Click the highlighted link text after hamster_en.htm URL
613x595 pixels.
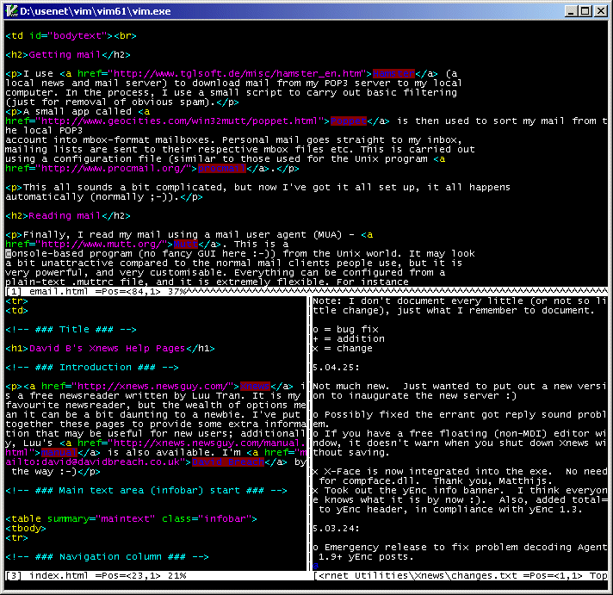(393, 74)
